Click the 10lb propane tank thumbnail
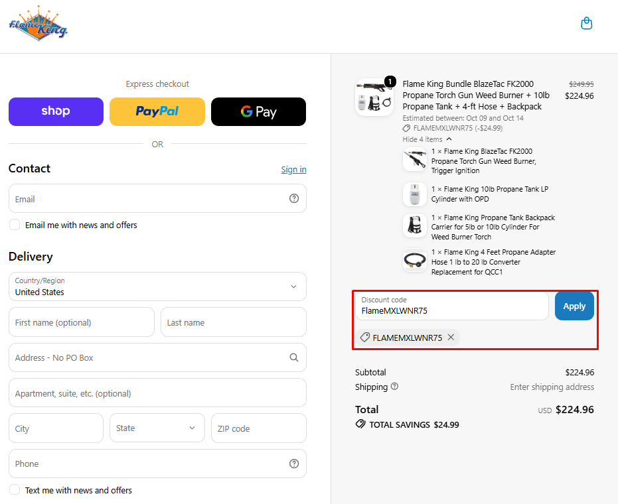Viewport: 618px width, 504px height. 415,194
